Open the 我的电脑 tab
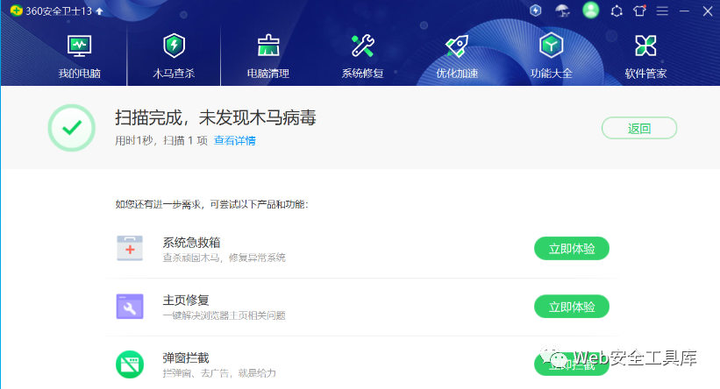 (x=80, y=56)
